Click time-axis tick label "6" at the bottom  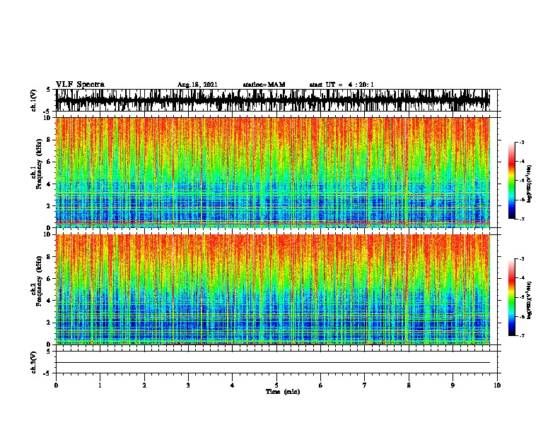321,385
